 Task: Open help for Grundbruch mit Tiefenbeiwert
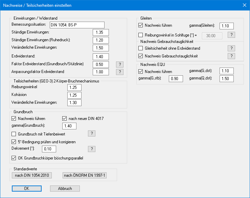click(91, 134)
